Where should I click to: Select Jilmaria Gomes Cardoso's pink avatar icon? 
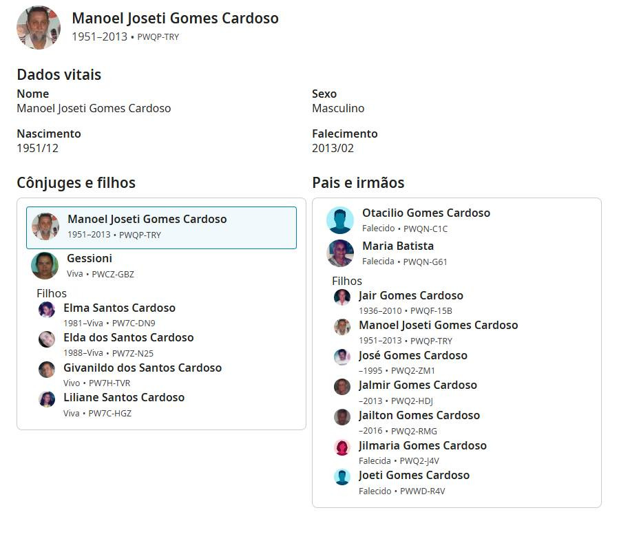342,447
